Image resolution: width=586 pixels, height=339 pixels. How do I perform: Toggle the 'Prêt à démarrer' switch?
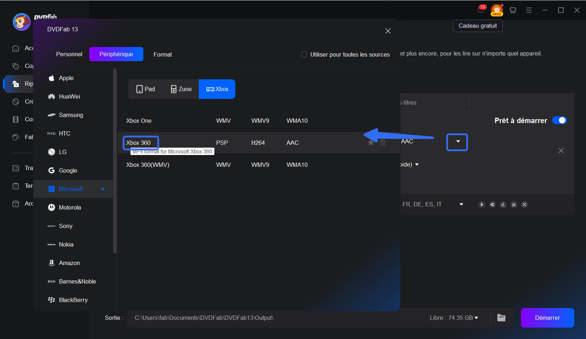pyautogui.click(x=560, y=120)
